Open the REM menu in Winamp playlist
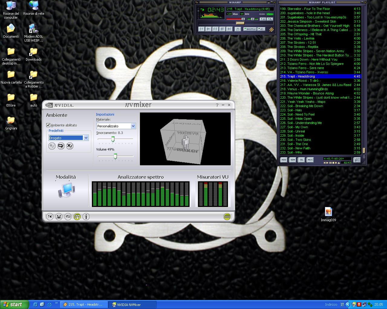 tap(292, 160)
